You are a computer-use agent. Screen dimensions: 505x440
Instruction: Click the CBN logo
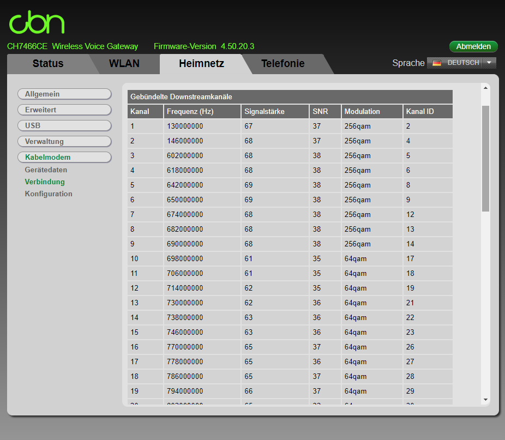(37, 22)
